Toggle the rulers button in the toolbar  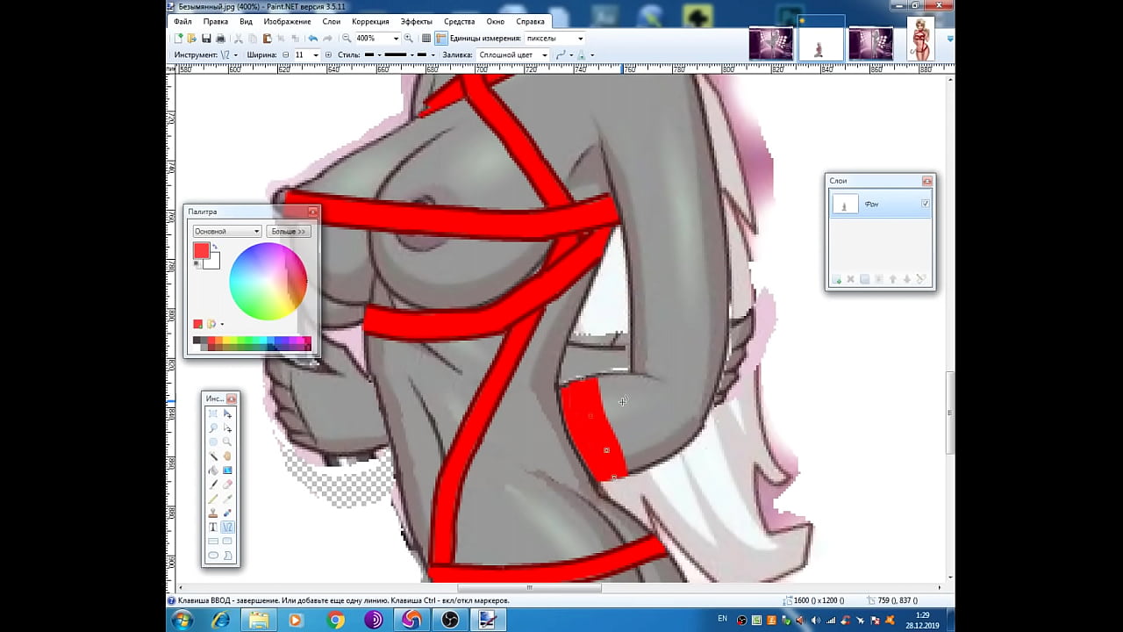pos(441,39)
